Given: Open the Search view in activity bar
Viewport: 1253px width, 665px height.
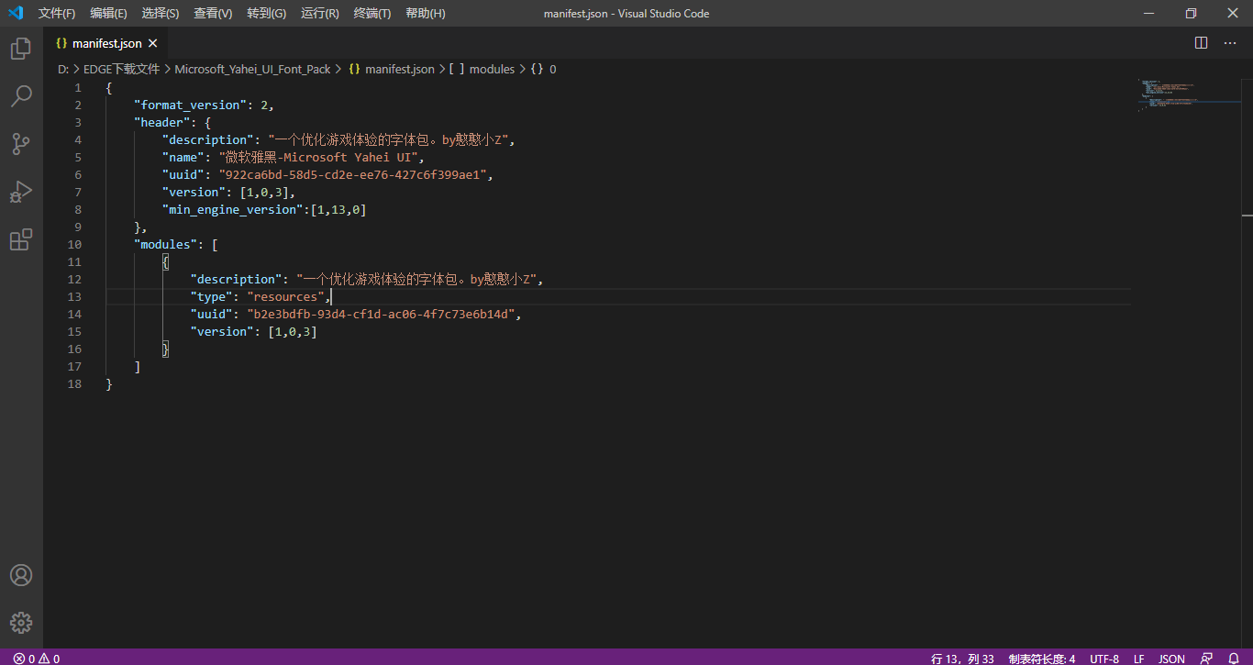Looking at the screenshot, I should (x=21, y=96).
